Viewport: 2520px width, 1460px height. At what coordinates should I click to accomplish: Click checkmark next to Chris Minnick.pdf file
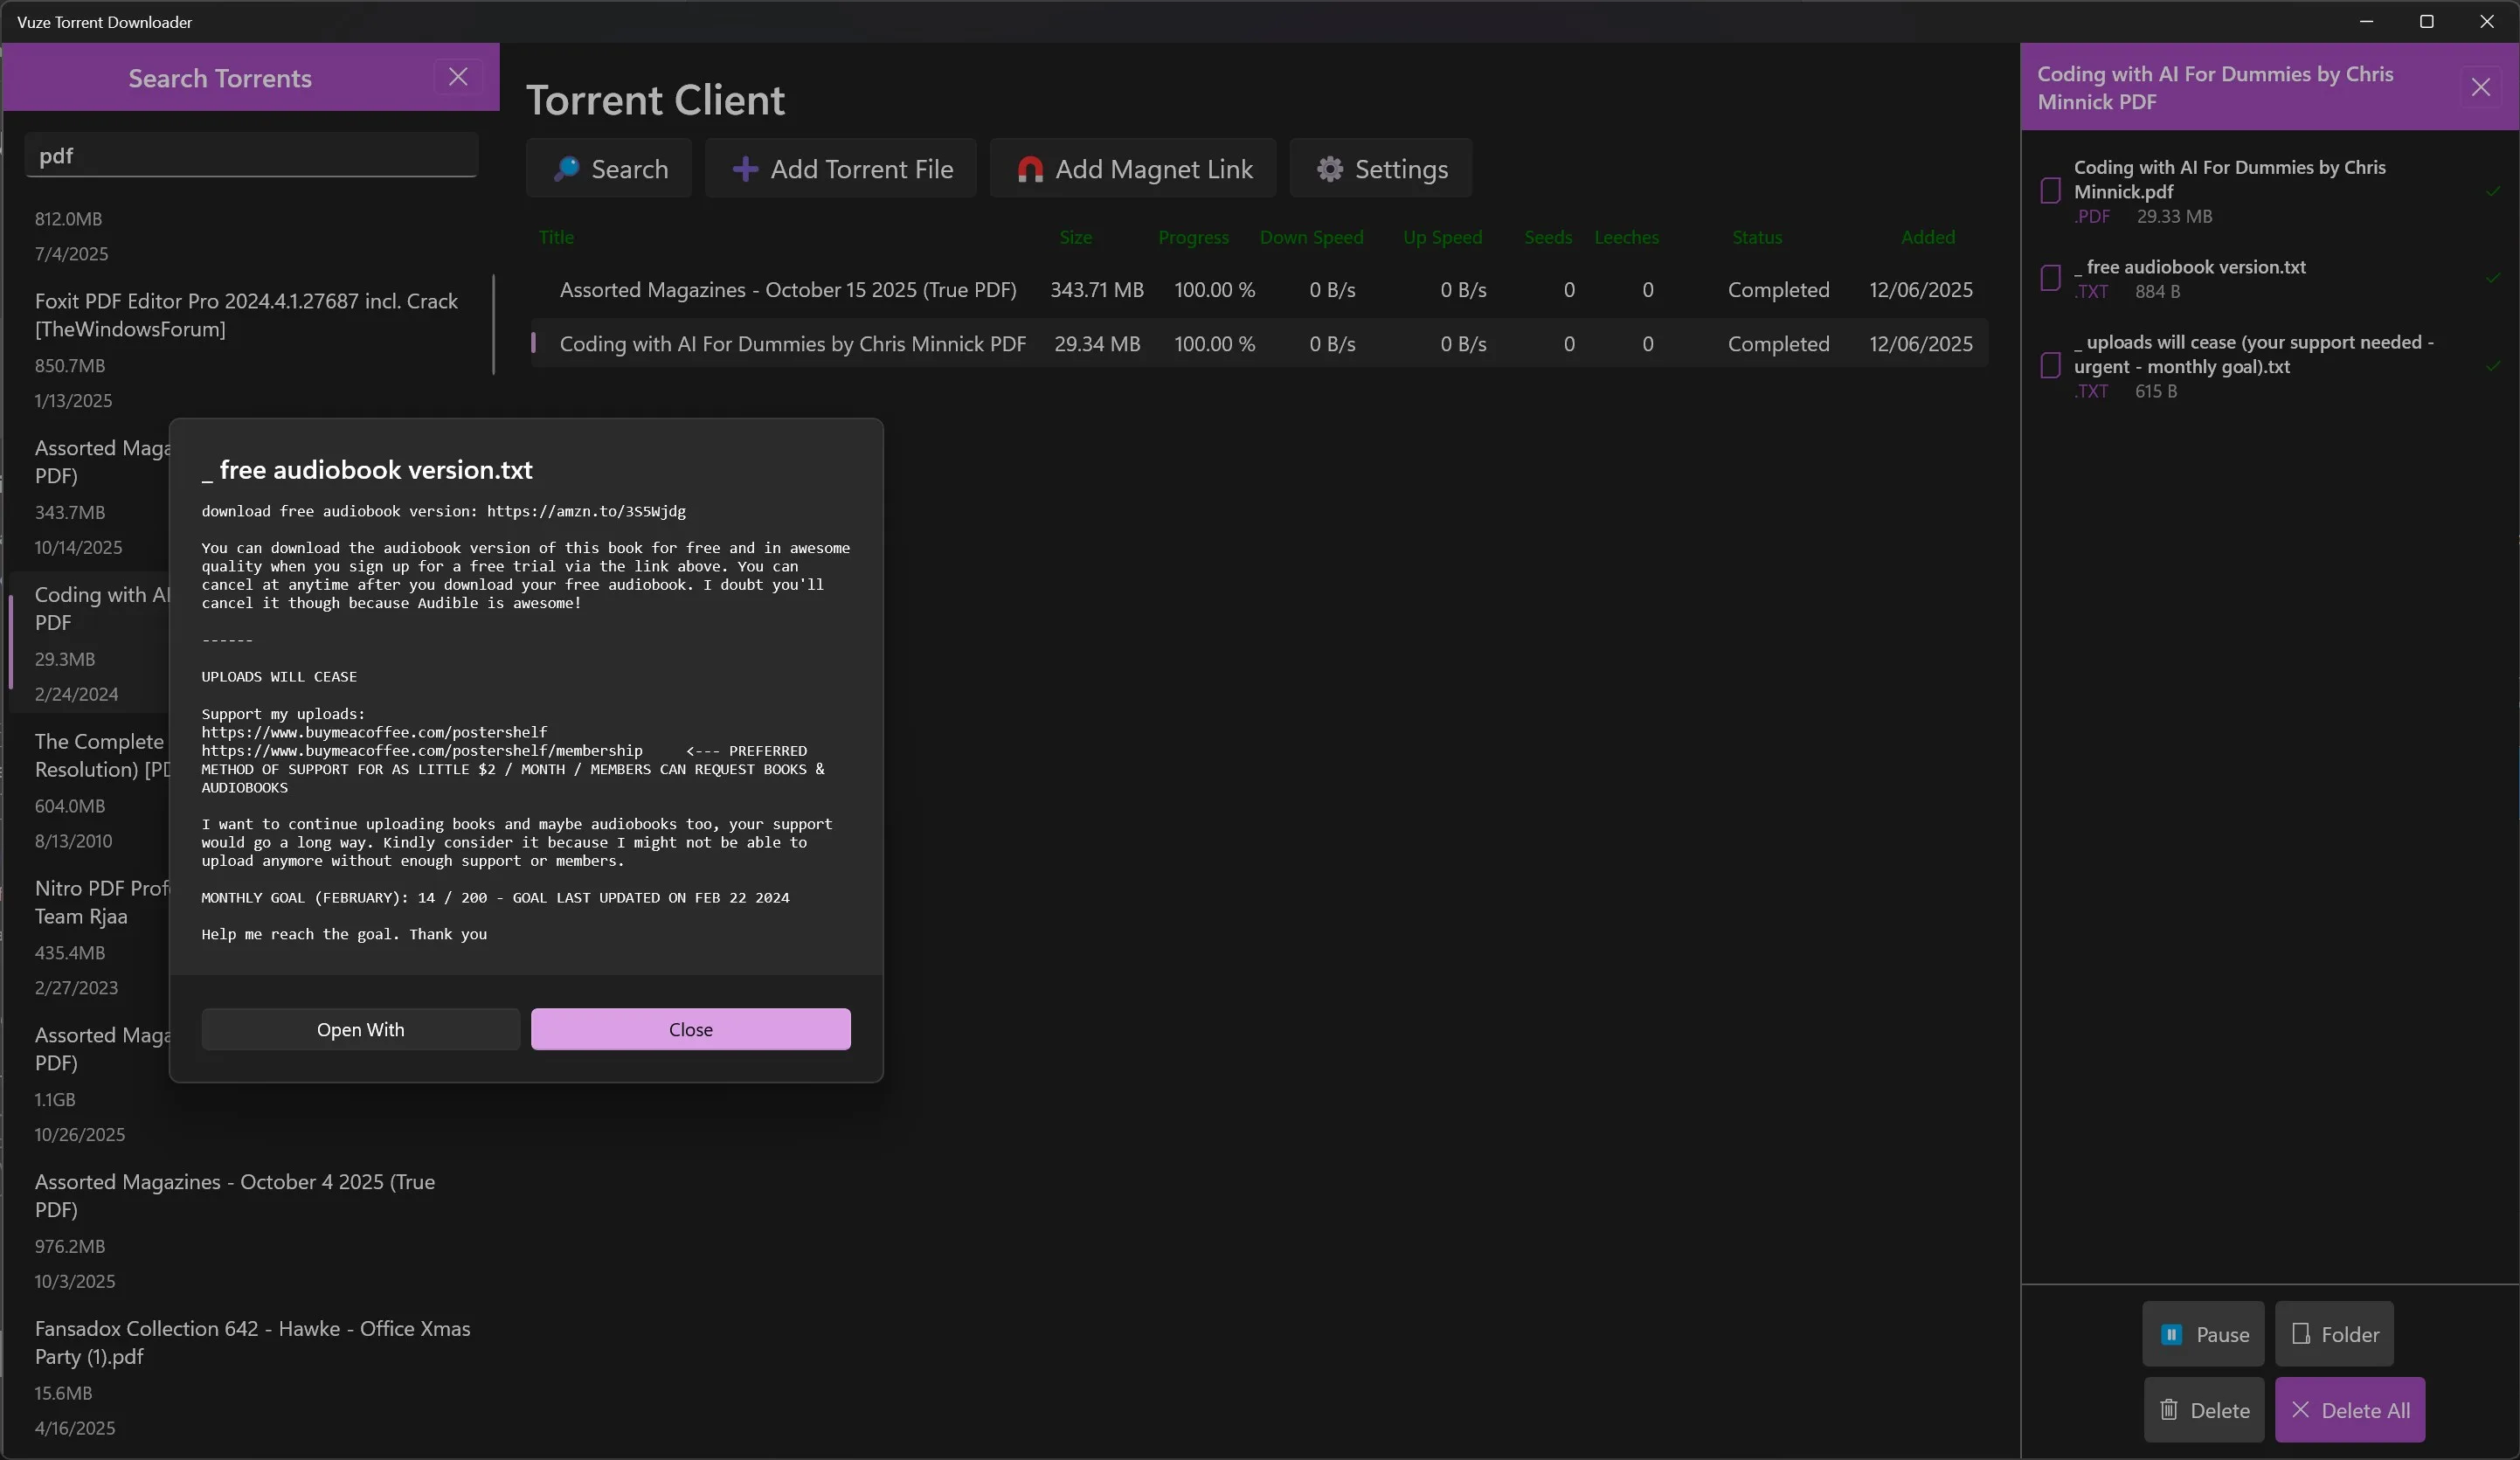click(2493, 191)
